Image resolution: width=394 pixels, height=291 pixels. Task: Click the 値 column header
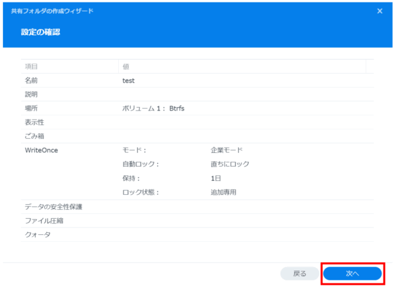126,67
